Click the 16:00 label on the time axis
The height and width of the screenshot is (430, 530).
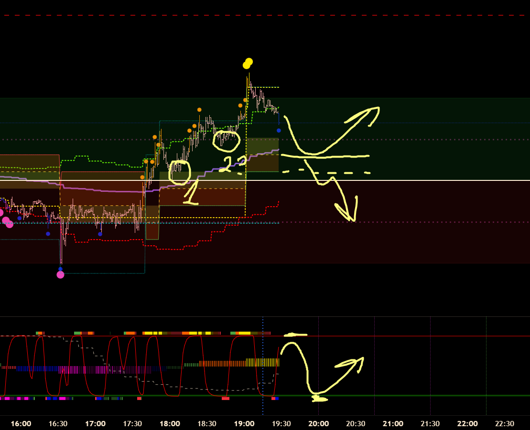[x=21, y=424]
